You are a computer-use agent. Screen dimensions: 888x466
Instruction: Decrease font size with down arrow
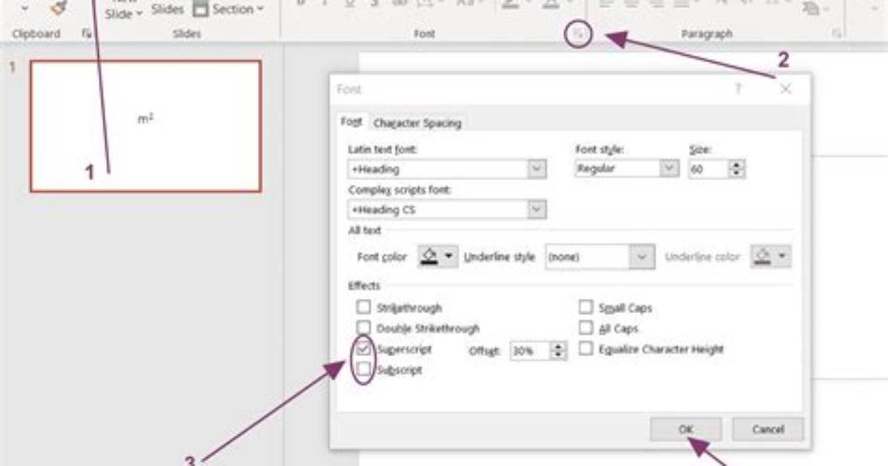(737, 174)
